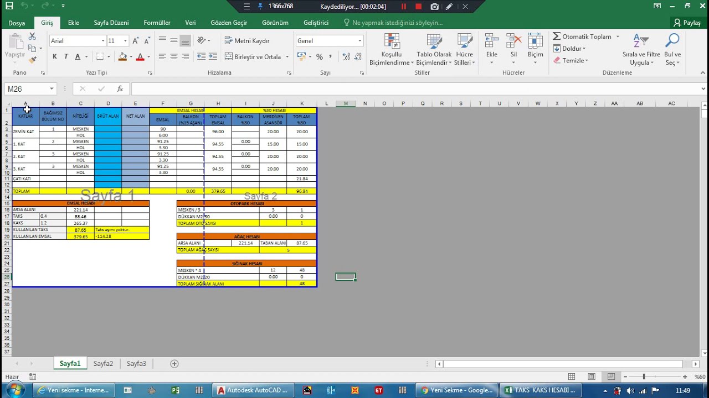The width and height of the screenshot is (709, 398).
Task: Activate the Format Painter brush
Action: click(x=32, y=60)
